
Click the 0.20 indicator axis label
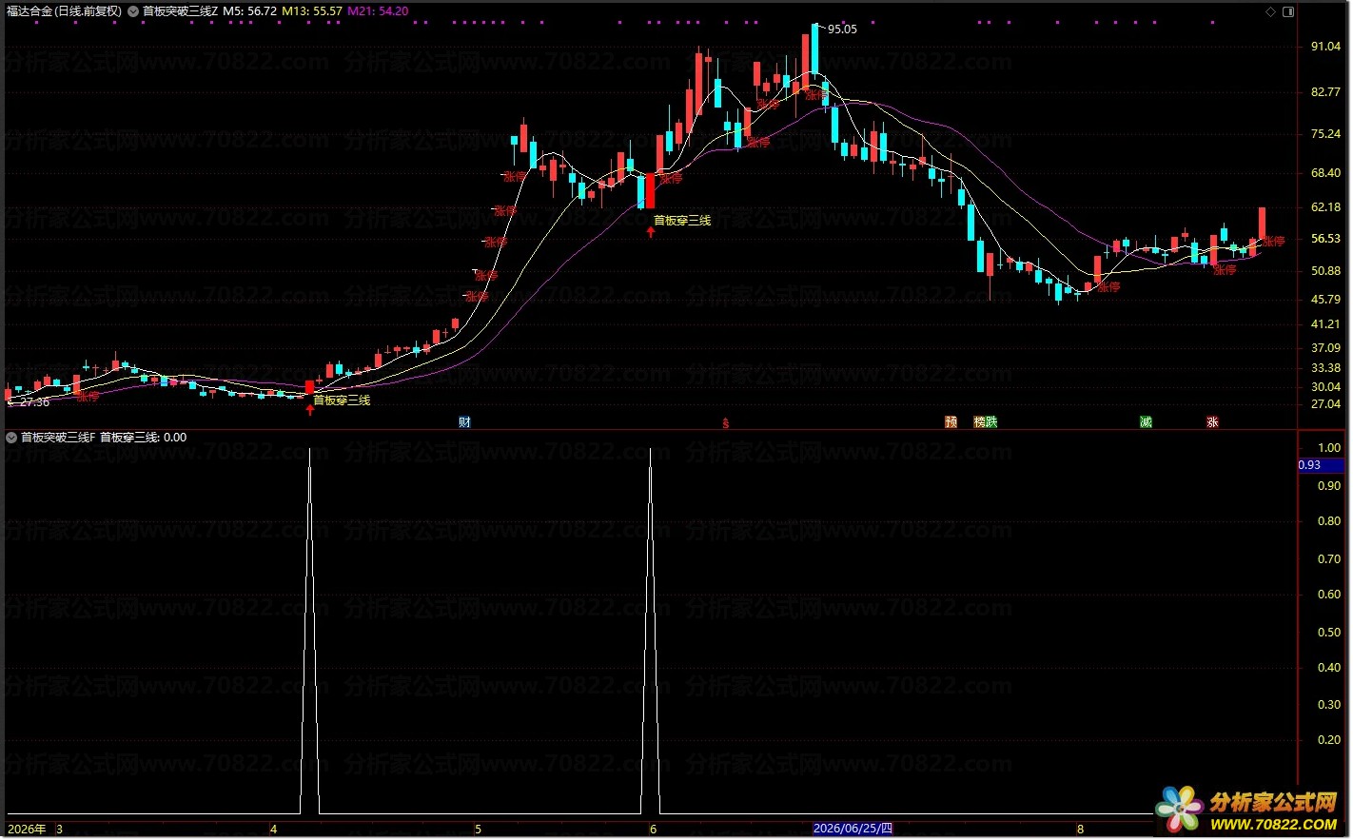click(x=1329, y=740)
